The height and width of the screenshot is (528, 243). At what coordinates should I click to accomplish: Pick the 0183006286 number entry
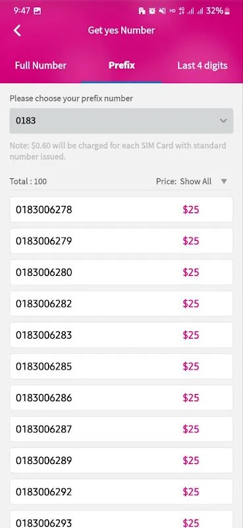[x=121, y=398]
